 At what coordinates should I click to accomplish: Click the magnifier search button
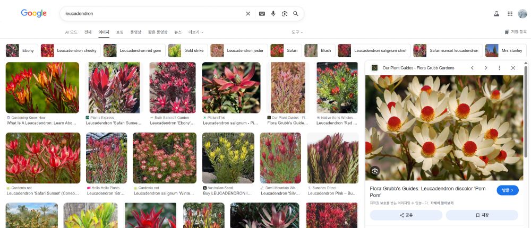(296, 14)
